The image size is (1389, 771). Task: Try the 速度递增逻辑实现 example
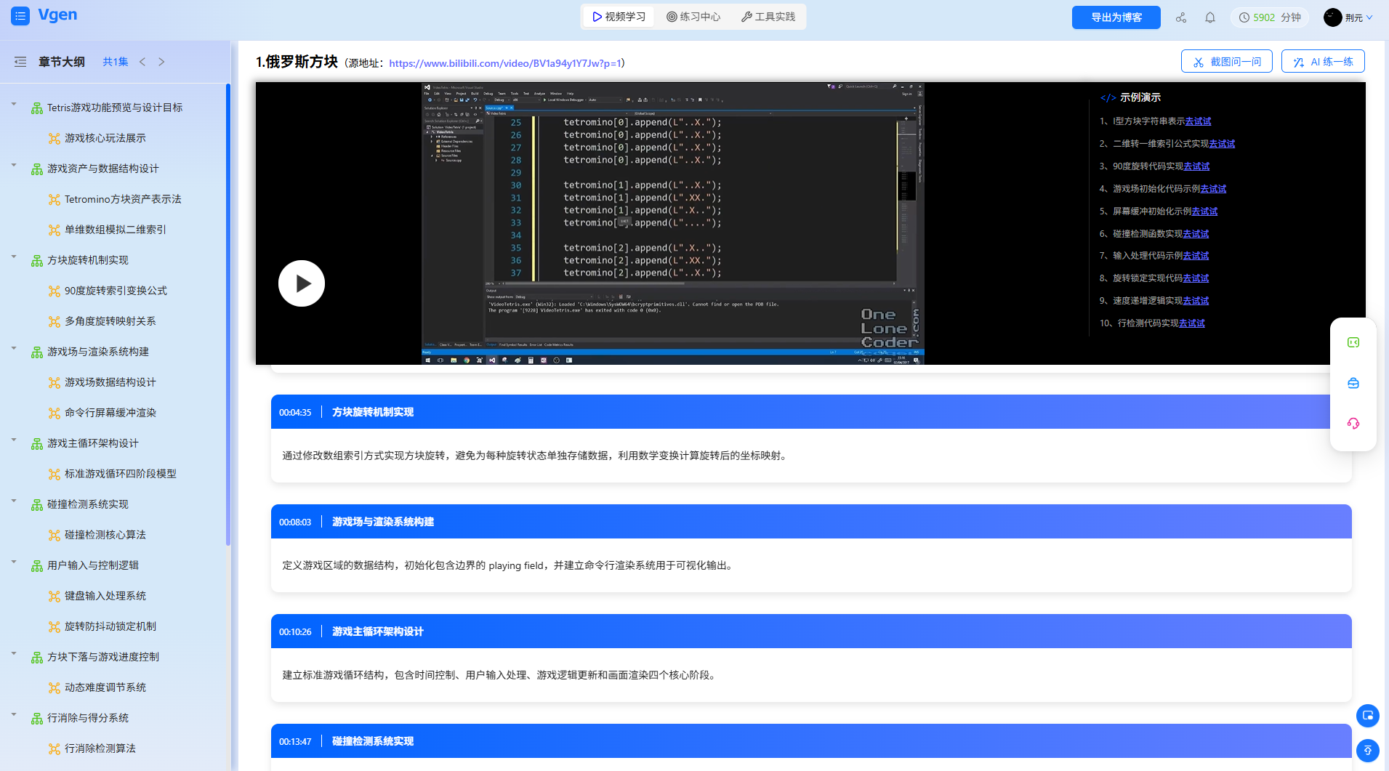coord(1196,301)
